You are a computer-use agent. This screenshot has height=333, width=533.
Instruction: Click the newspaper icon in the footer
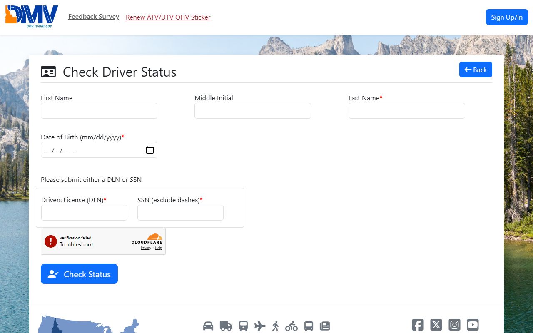tap(325, 326)
